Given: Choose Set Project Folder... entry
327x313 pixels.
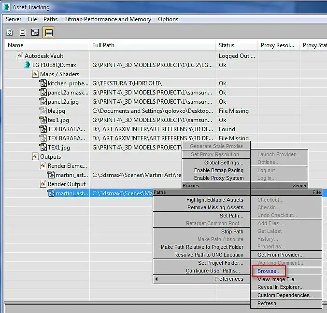Looking at the screenshot, I should coord(221,263).
